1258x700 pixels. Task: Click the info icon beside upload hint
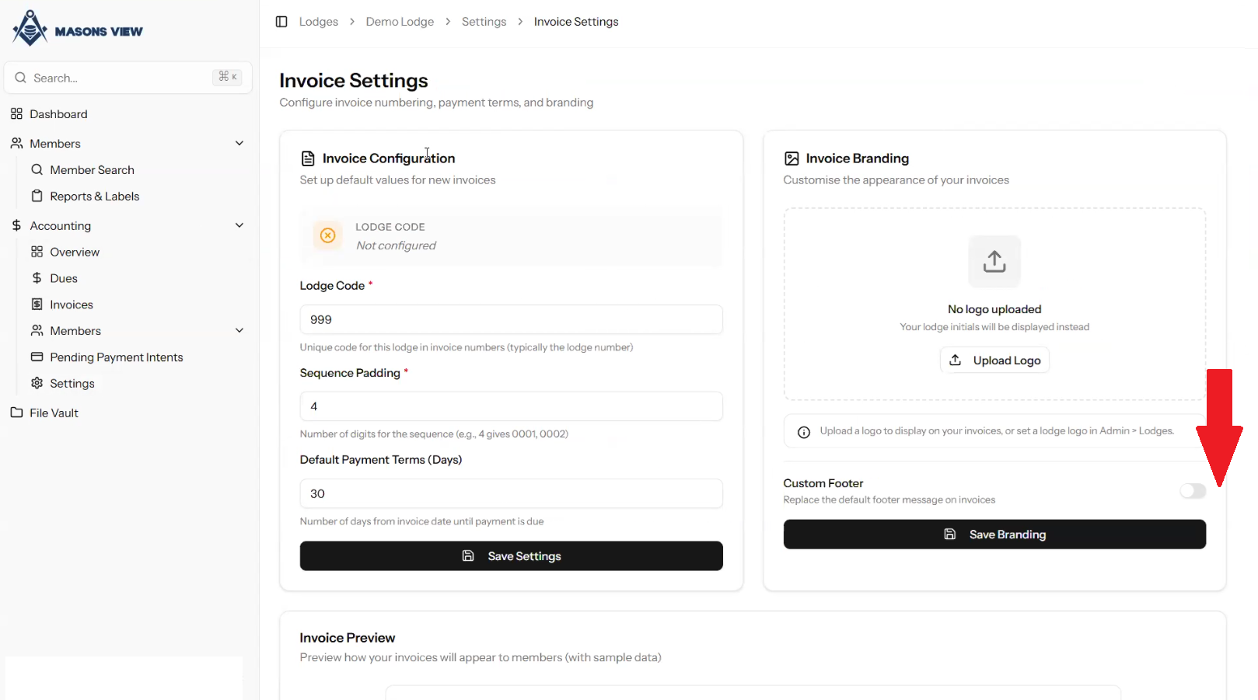(804, 432)
